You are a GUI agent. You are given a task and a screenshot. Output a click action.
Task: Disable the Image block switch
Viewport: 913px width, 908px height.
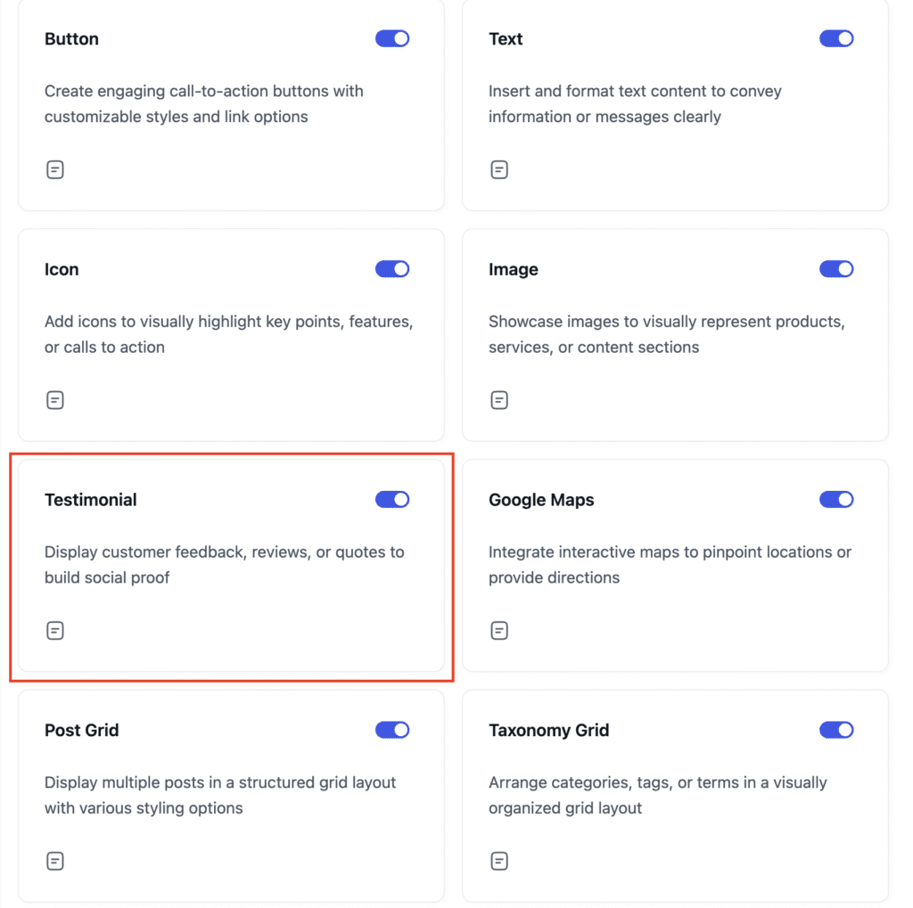(x=836, y=269)
